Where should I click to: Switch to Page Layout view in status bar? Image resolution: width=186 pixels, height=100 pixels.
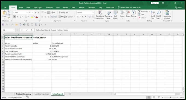154,97
